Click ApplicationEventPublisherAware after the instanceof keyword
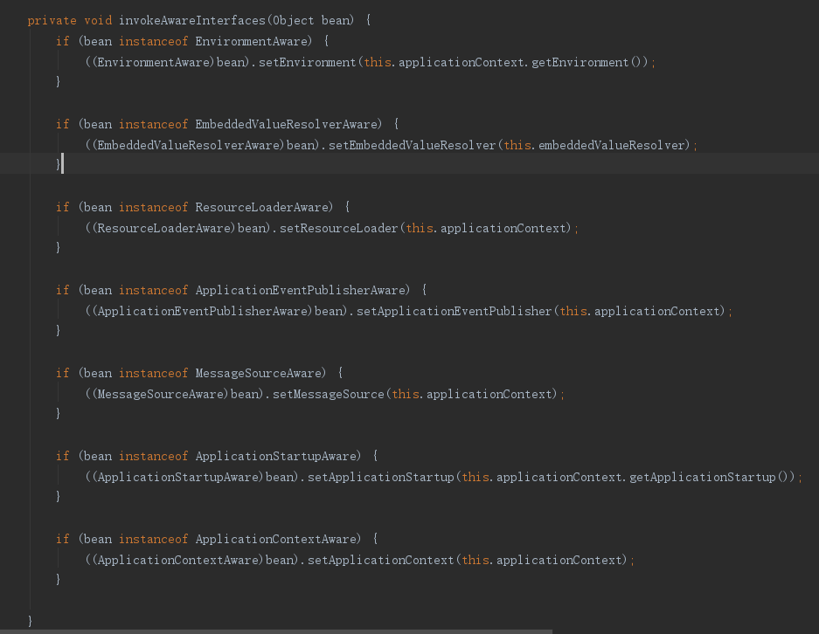The height and width of the screenshot is (634, 819). click(x=302, y=290)
